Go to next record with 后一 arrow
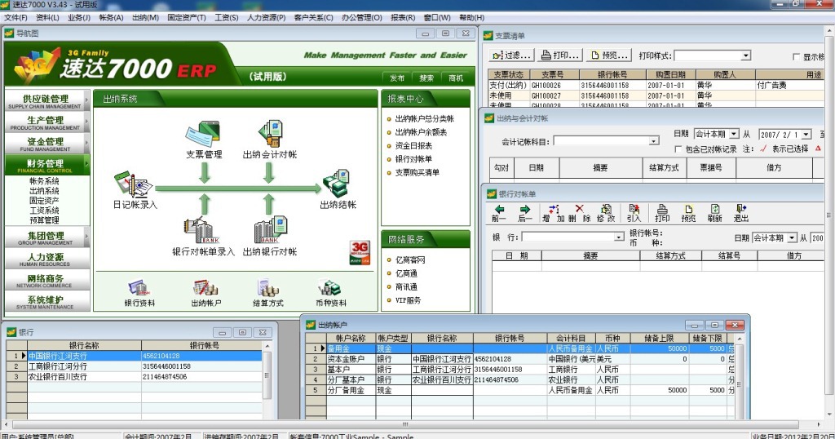 [524, 213]
